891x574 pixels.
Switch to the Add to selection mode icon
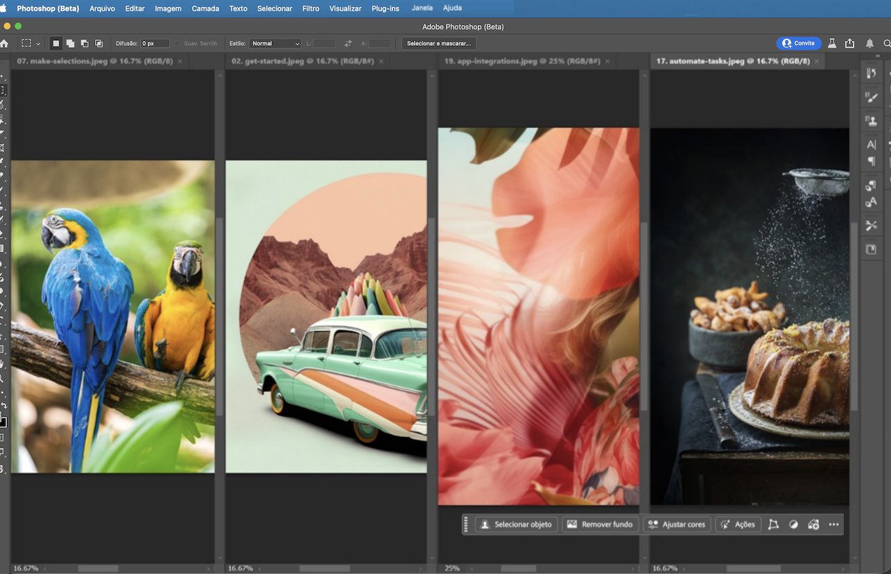pyautogui.click(x=70, y=43)
